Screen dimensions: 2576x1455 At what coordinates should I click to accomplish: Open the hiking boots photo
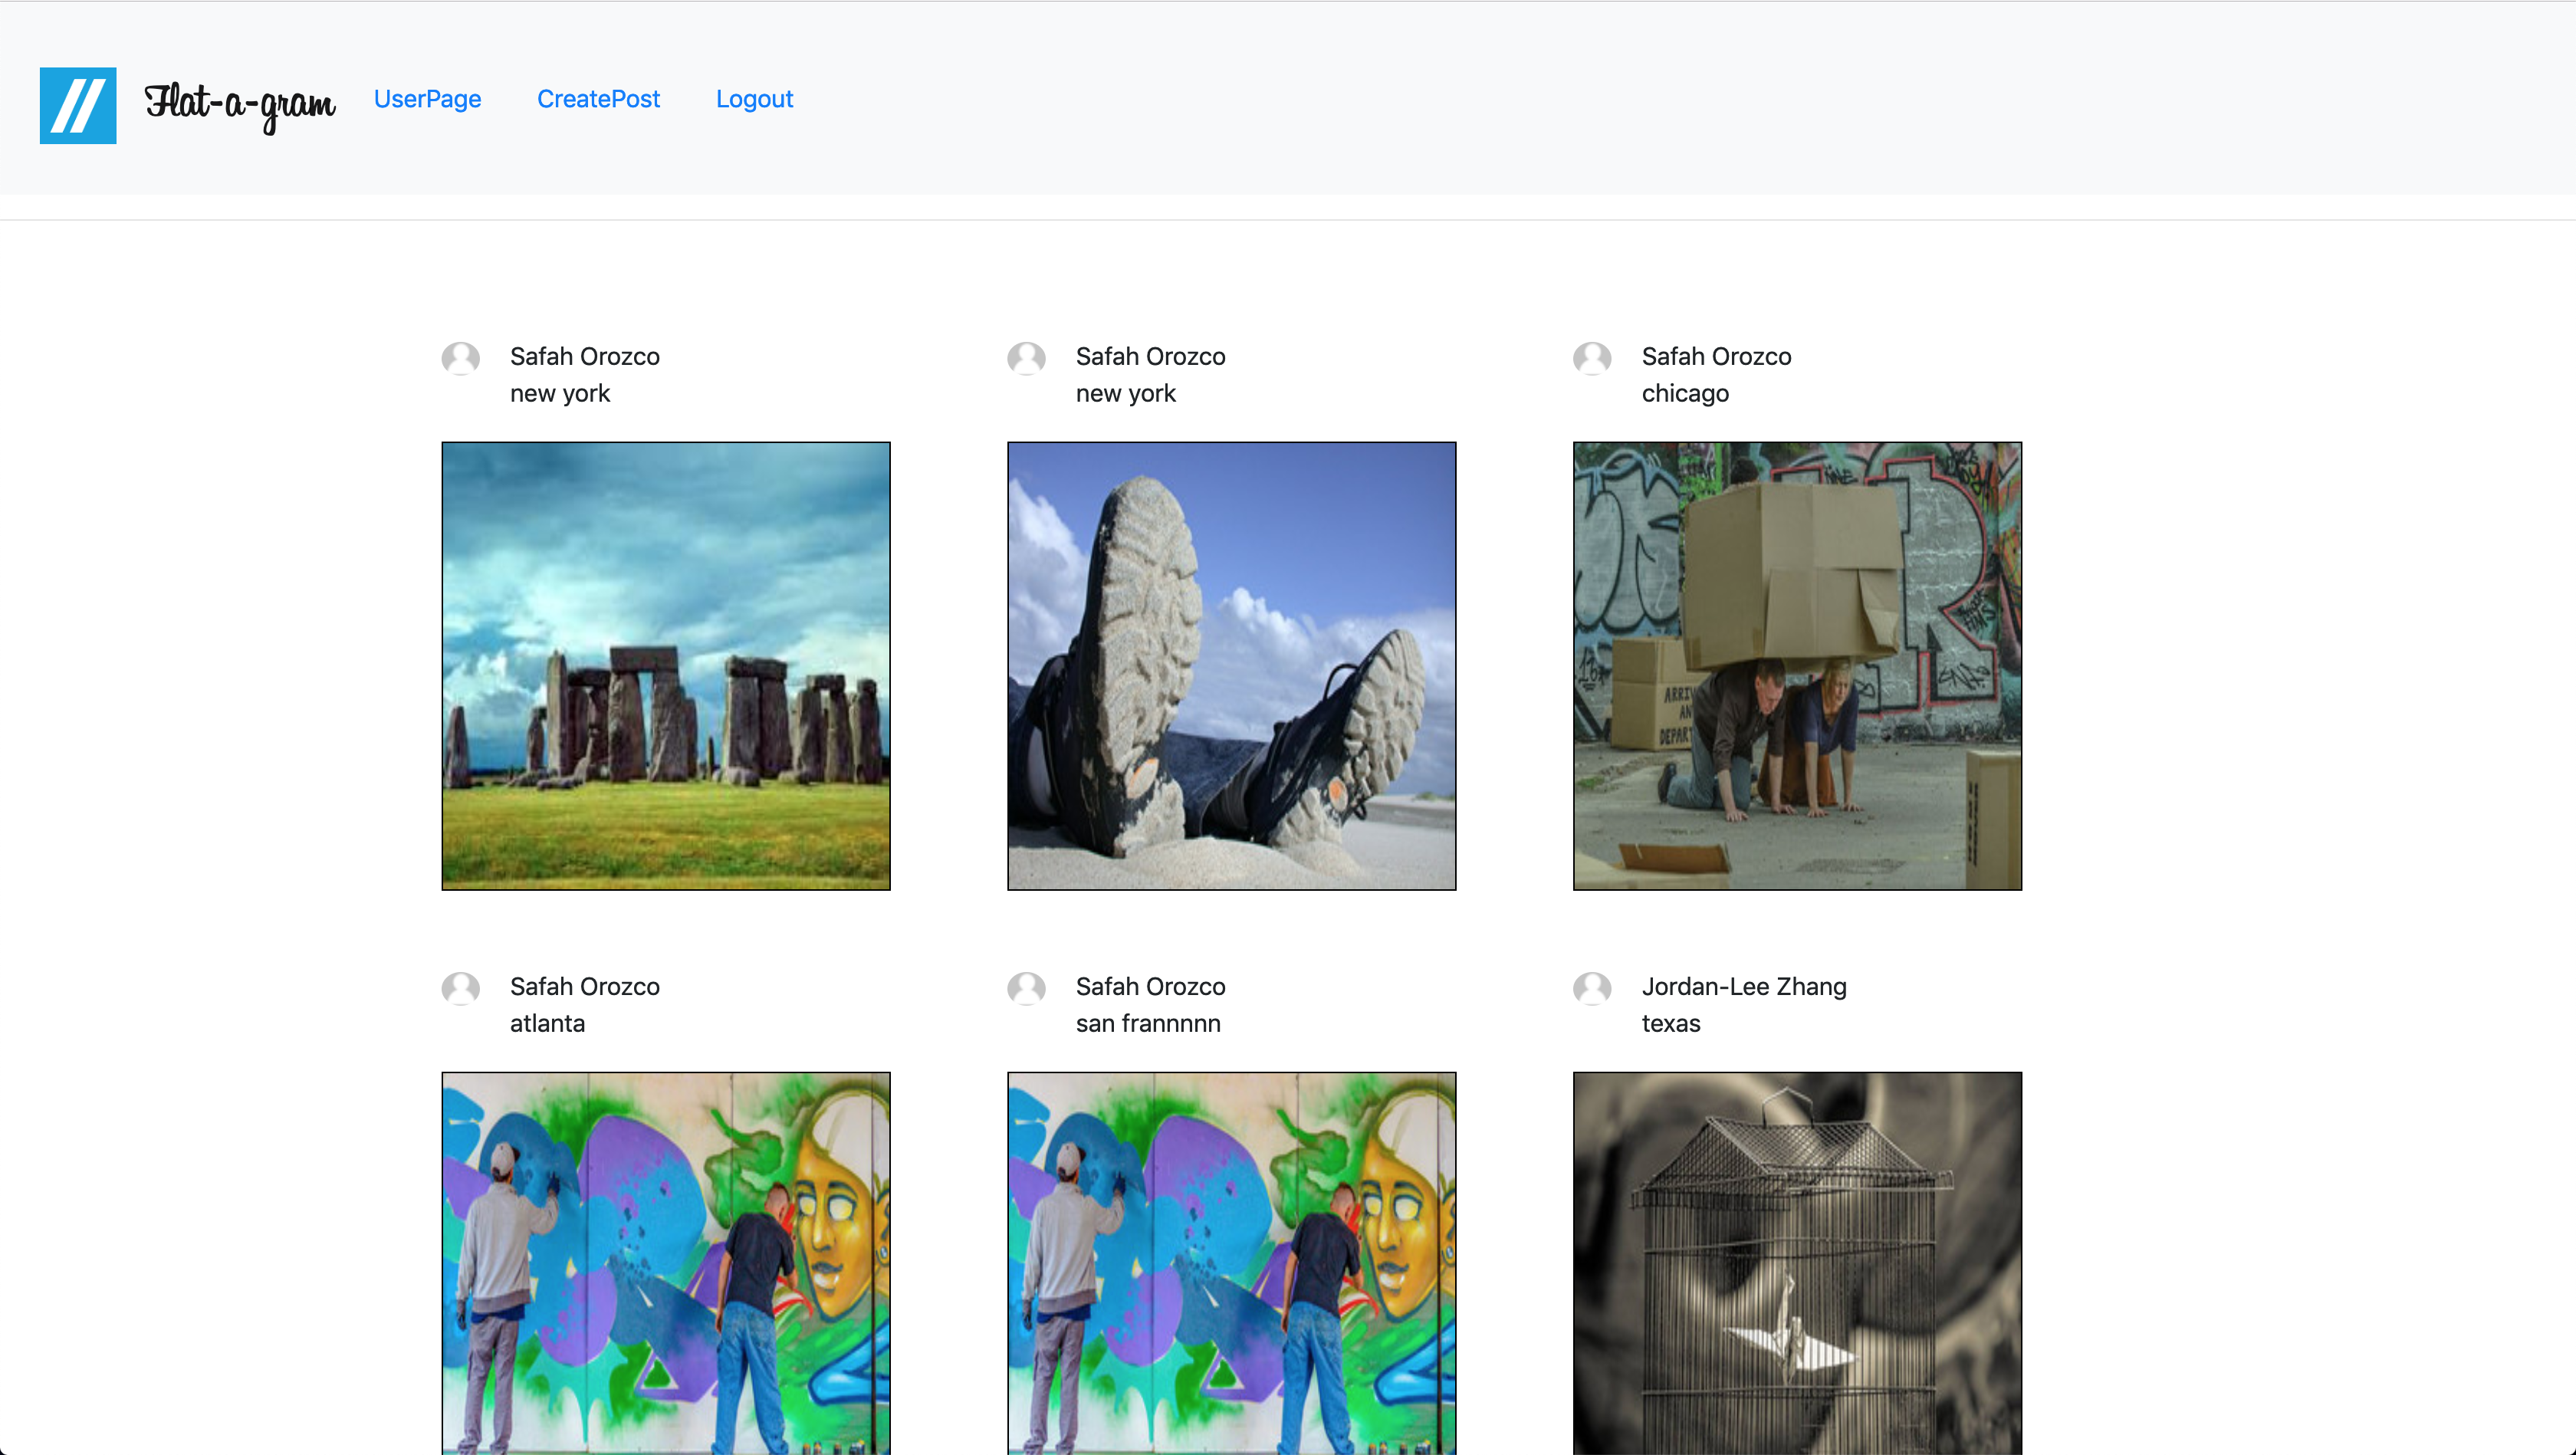[1231, 666]
